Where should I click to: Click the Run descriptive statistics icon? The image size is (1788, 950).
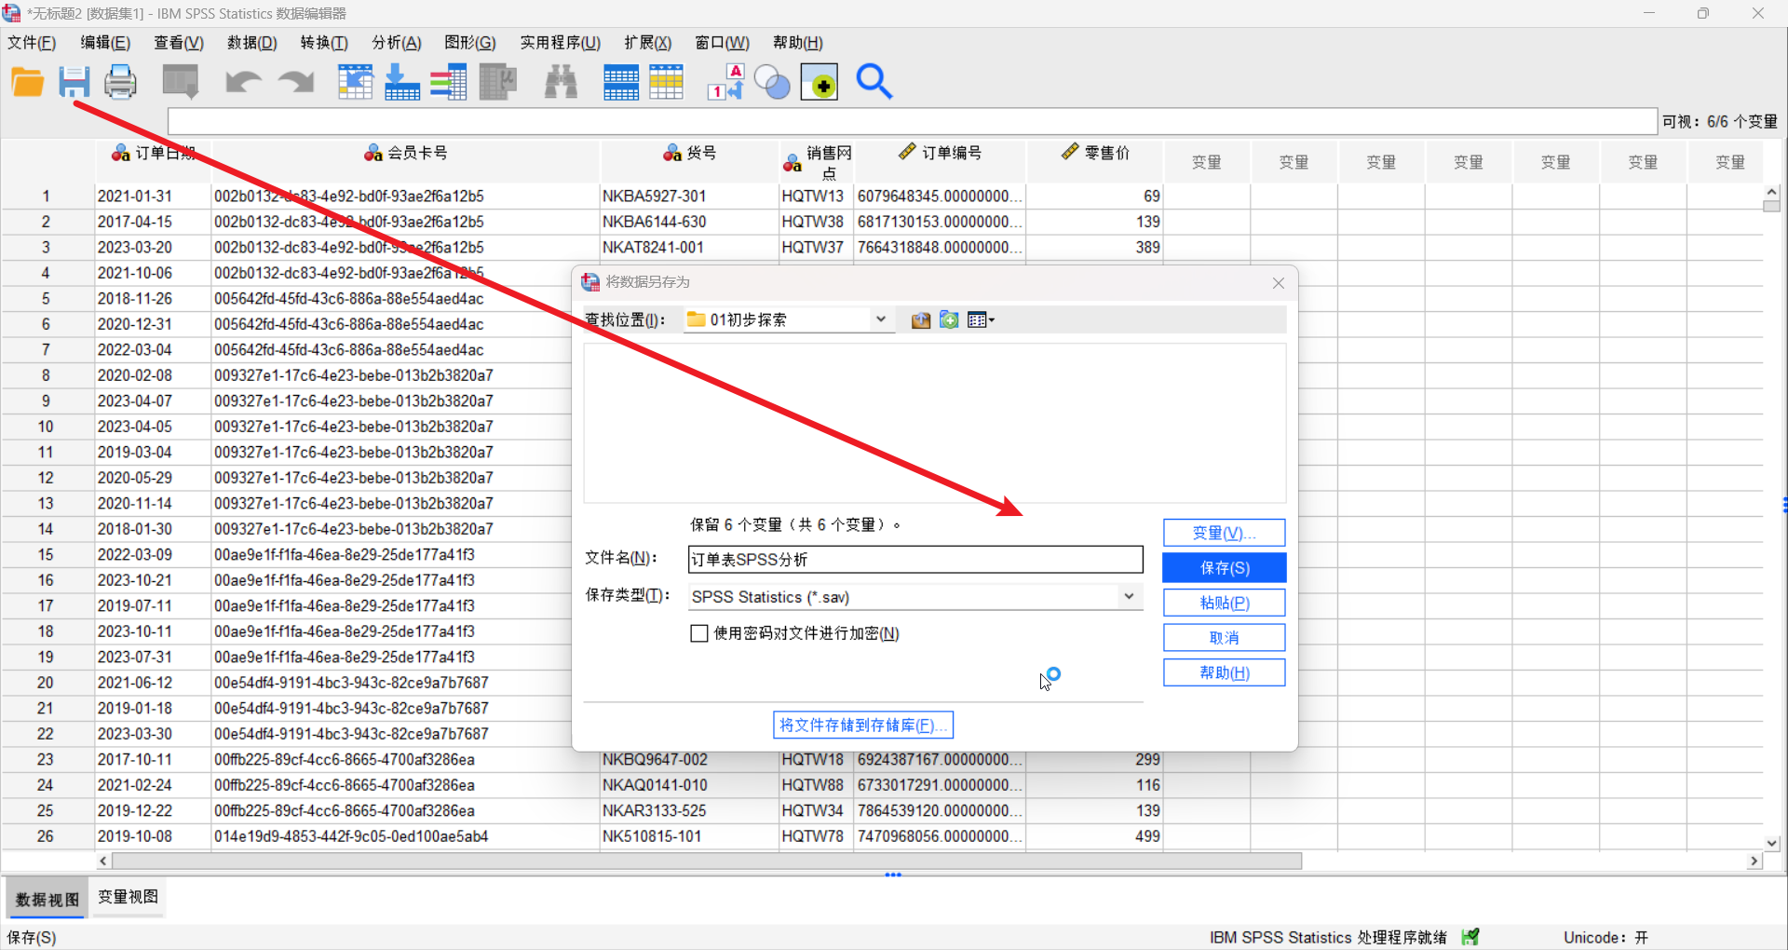498,82
